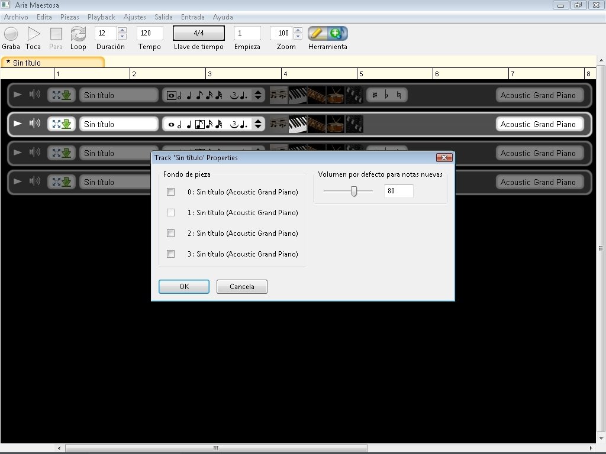606x454 pixels.
Task: Choose the whole note in first track
Action: click(x=171, y=95)
